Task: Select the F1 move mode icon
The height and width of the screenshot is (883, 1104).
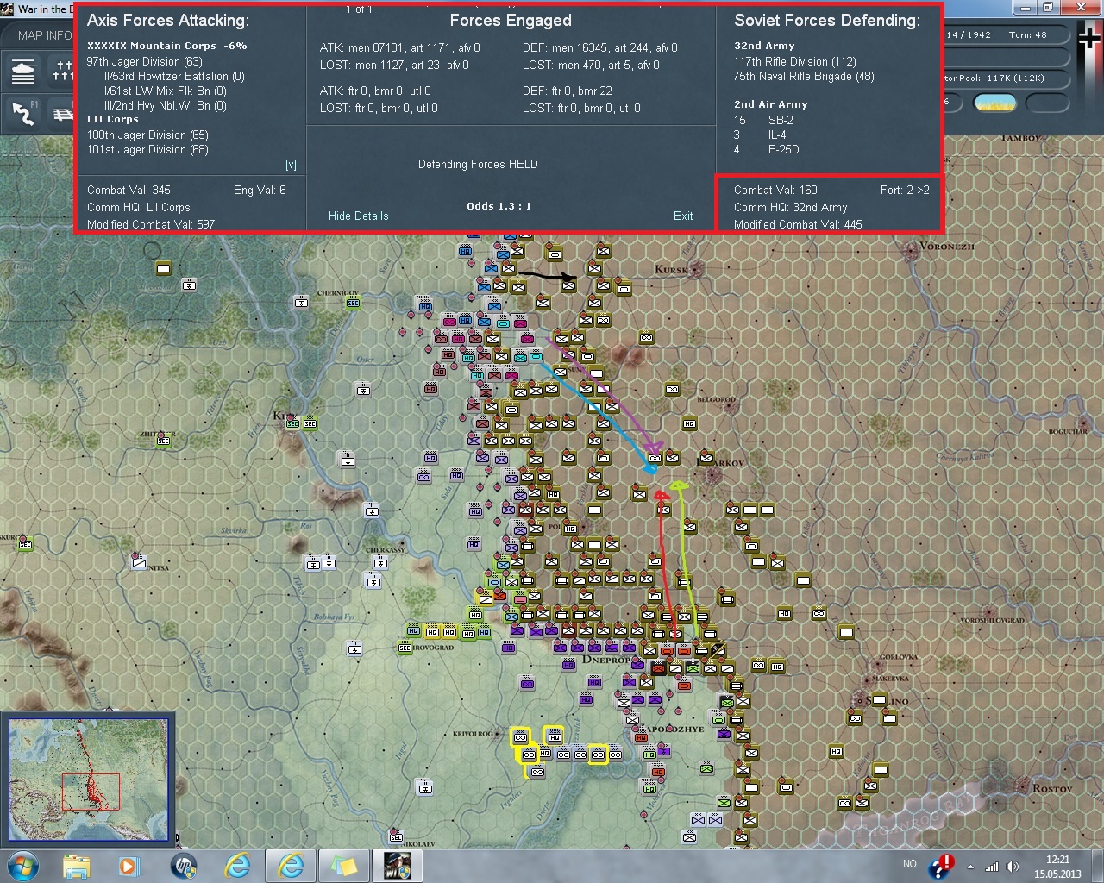Action: tap(23, 113)
